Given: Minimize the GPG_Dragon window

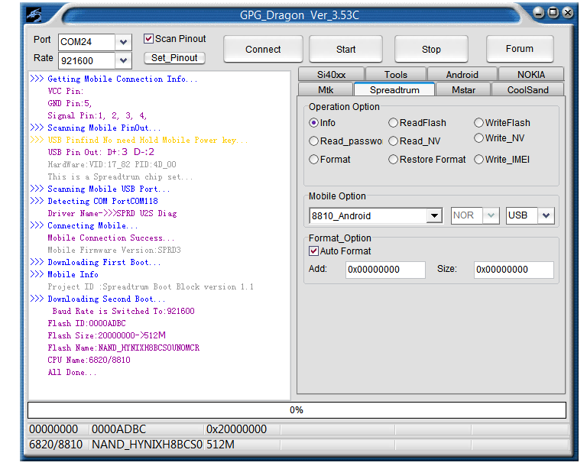Looking at the screenshot, I should (540, 13).
